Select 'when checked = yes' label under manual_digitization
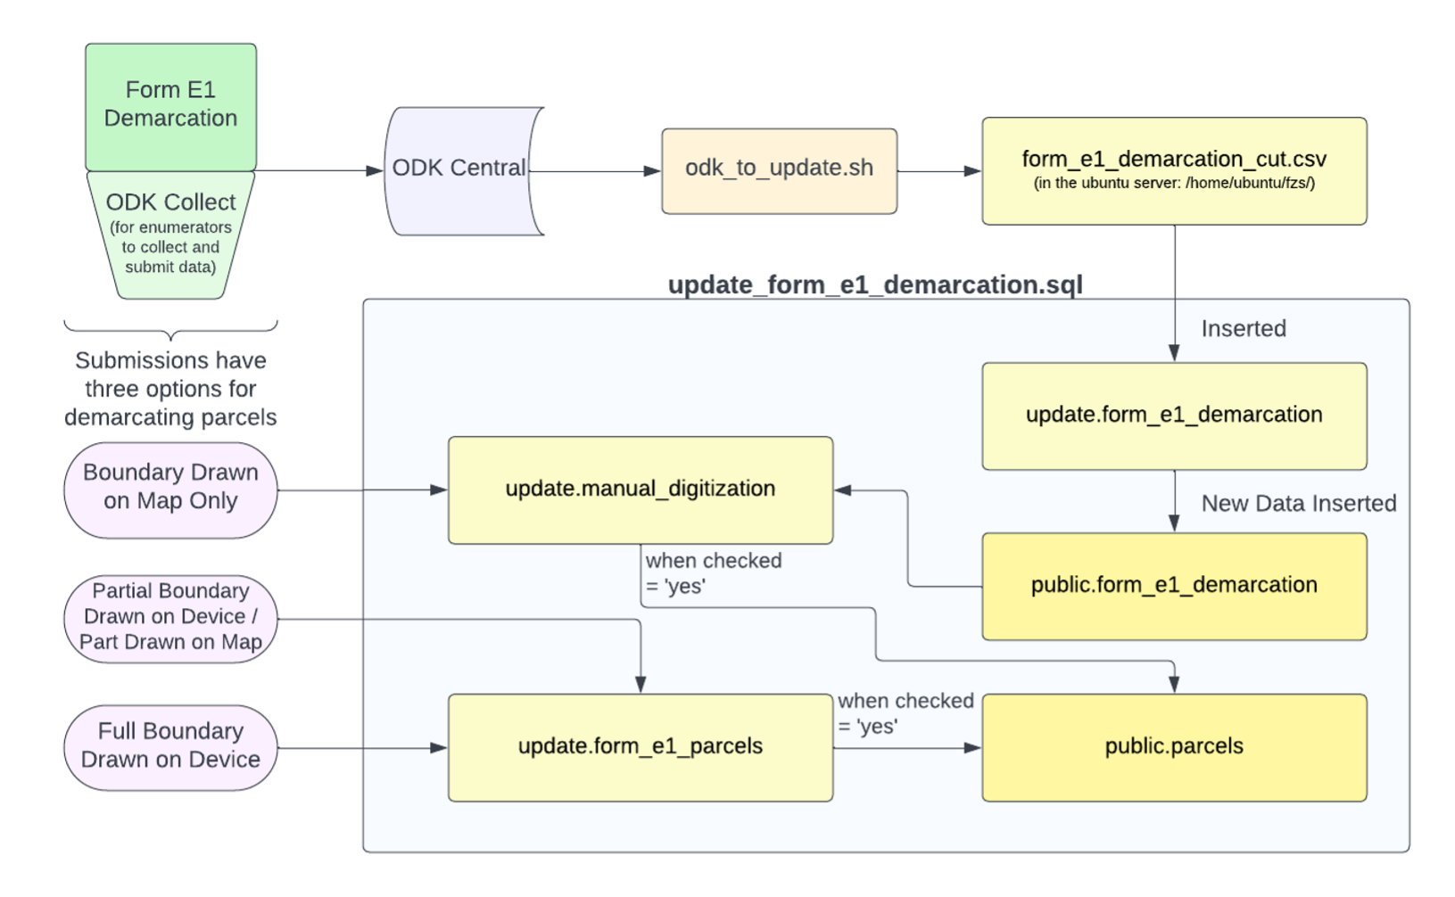Viewport: 1455px width, 897px height. (714, 573)
